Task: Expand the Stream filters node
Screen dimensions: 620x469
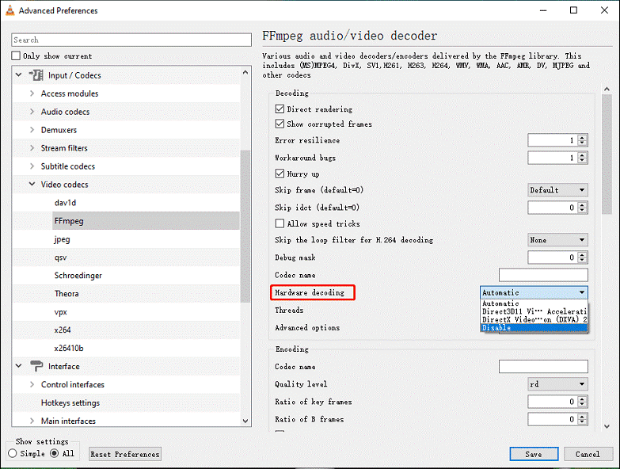Action: point(32,148)
